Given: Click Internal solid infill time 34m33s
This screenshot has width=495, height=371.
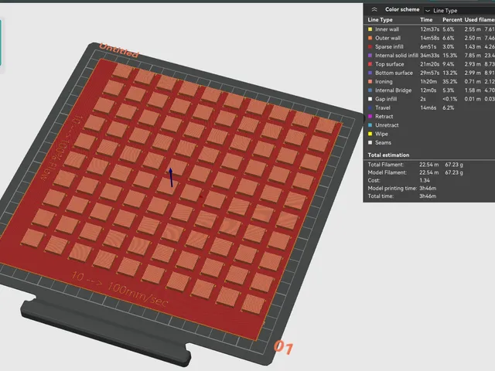Looking at the screenshot, I should [x=430, y=55].
